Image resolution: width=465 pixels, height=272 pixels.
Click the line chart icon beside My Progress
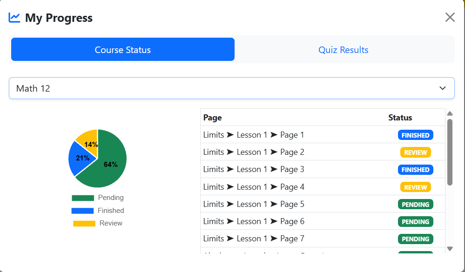[x=13, y=17]
